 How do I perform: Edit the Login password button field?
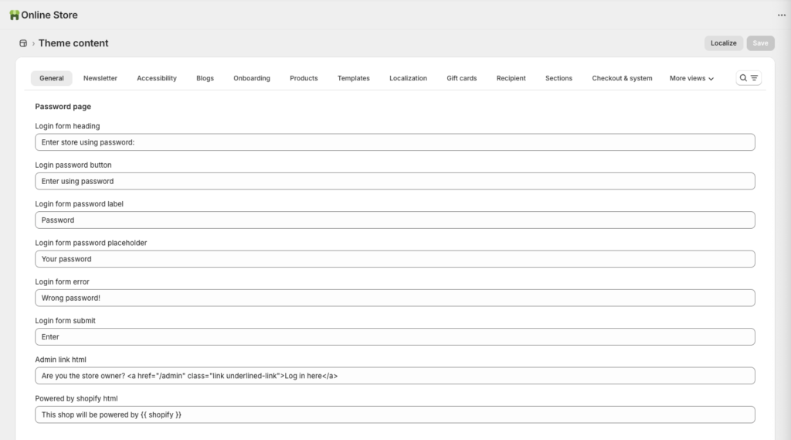[395, 182]
